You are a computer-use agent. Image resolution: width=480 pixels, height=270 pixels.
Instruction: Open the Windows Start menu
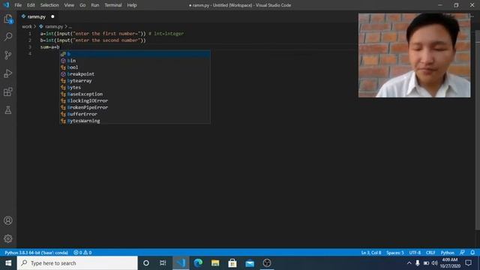point(8,263)
